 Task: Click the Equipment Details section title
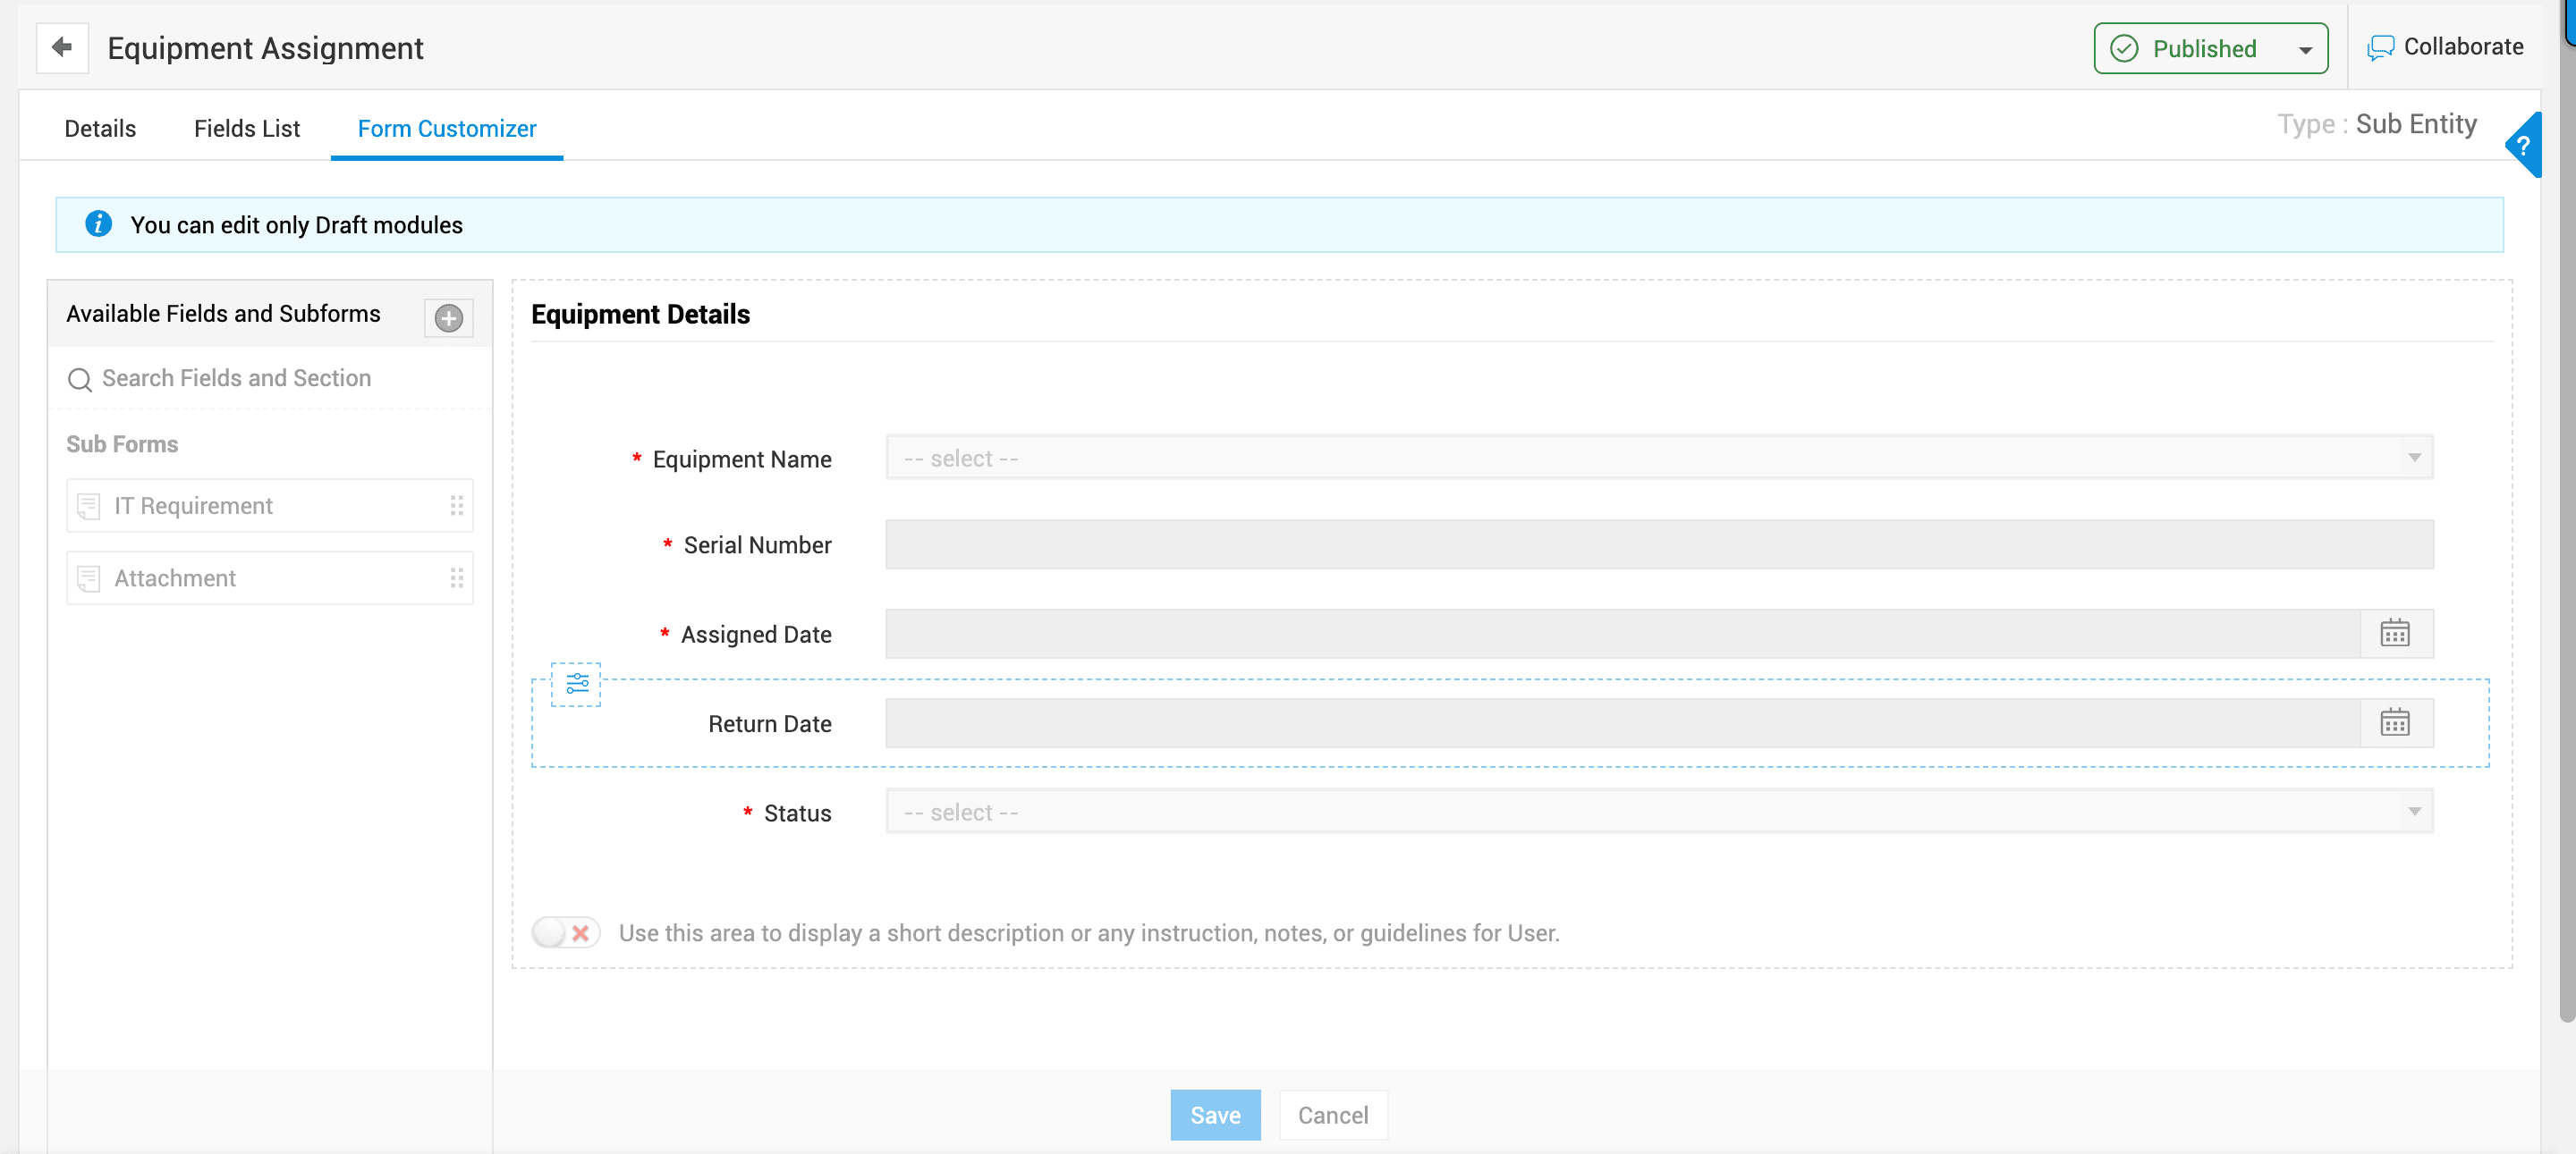(x=640, y=314)
